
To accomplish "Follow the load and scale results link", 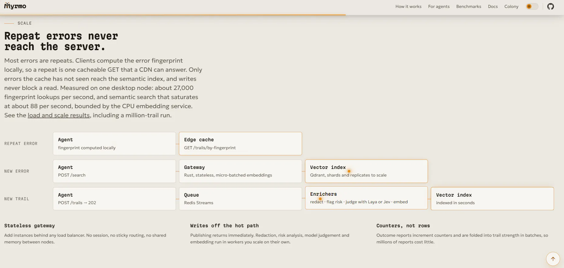I will tap(59, 115).
